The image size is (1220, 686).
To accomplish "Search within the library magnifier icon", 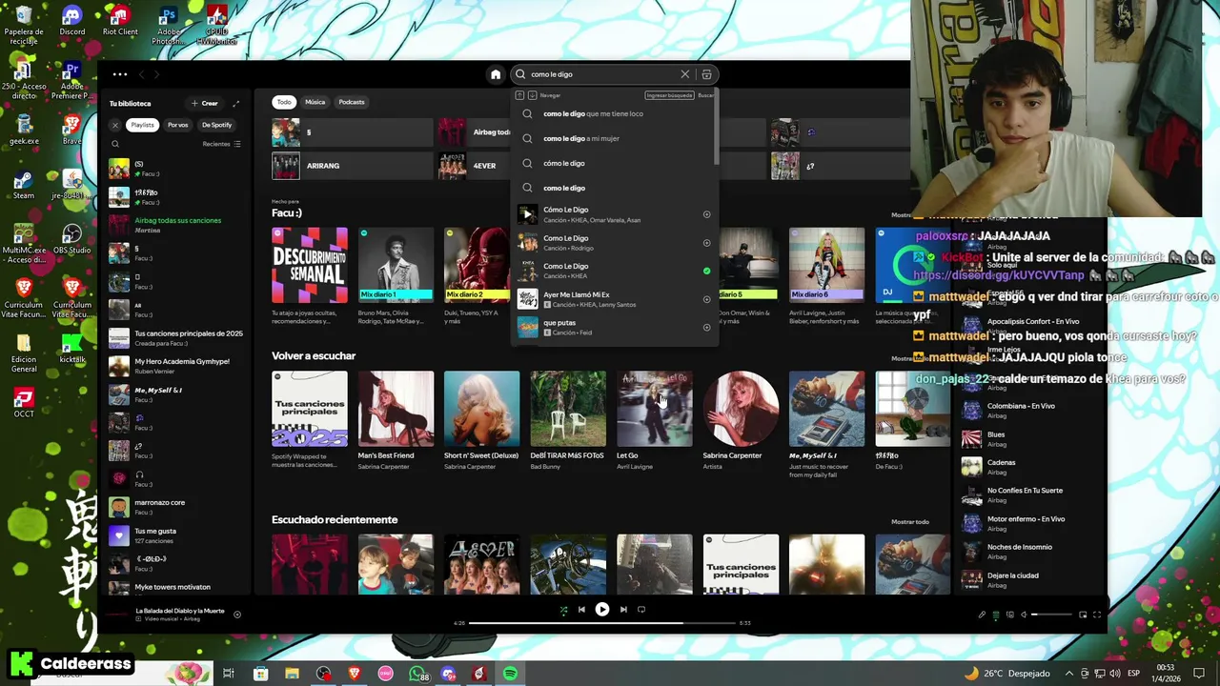I will click(115, 145).
